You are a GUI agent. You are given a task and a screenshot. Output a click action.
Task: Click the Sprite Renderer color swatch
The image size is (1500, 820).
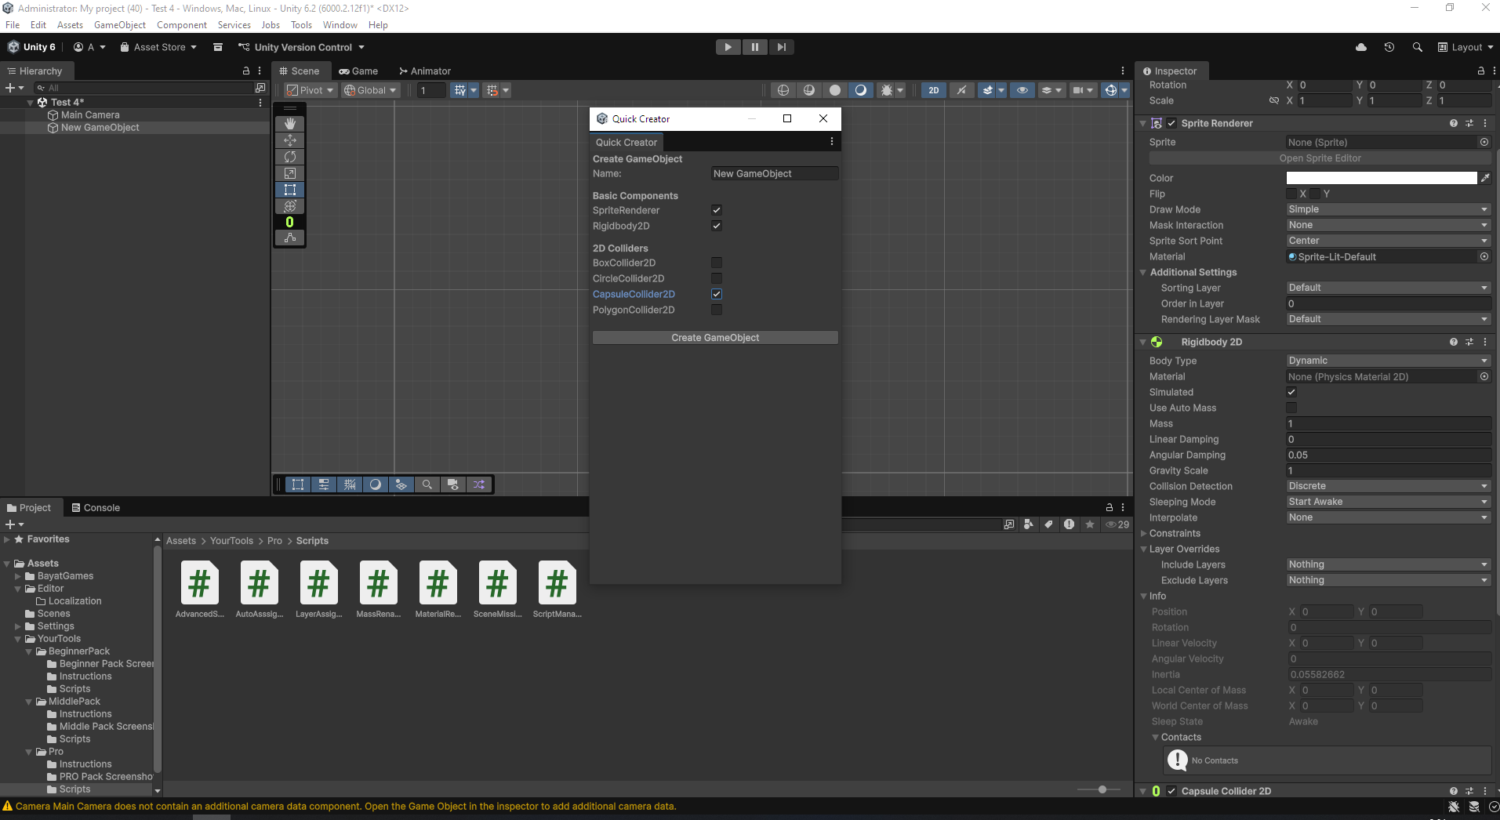click(x=1381, y=178)
